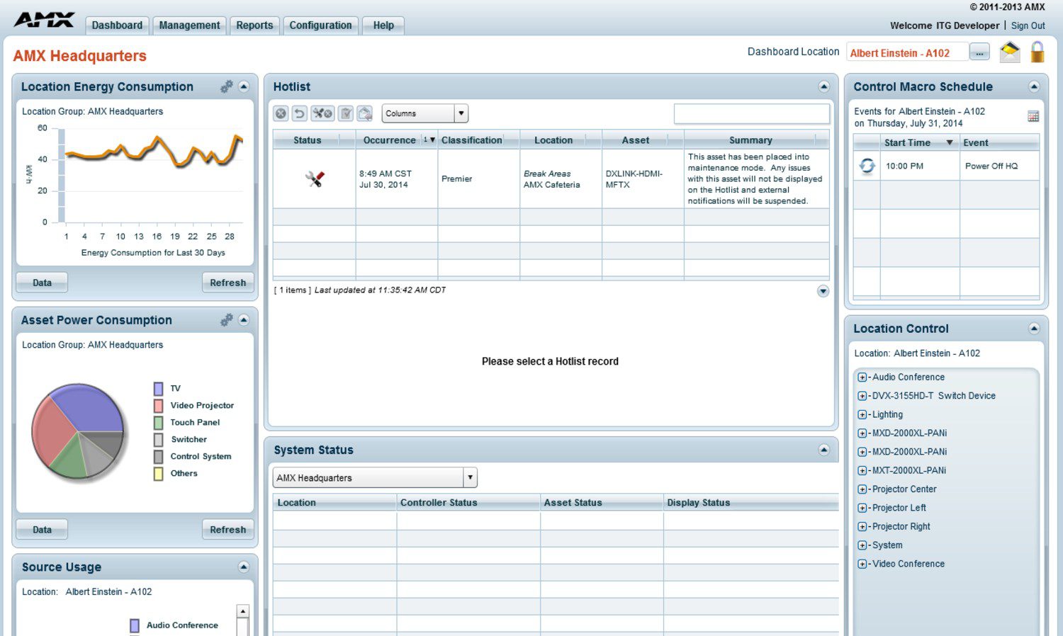Expand the Projector Right node

(x=862, y=527)
